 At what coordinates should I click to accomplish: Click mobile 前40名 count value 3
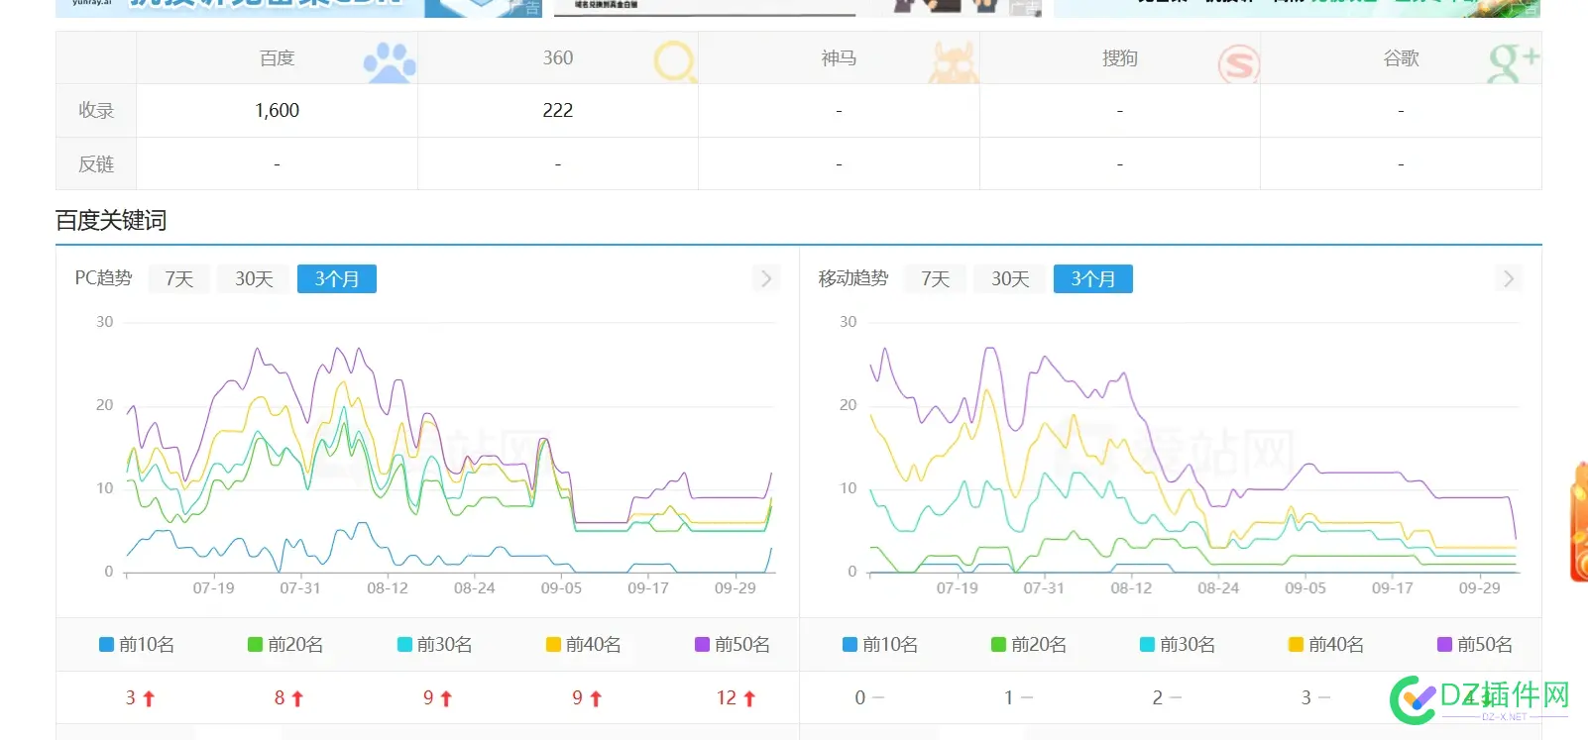[x=1306, y=698]
